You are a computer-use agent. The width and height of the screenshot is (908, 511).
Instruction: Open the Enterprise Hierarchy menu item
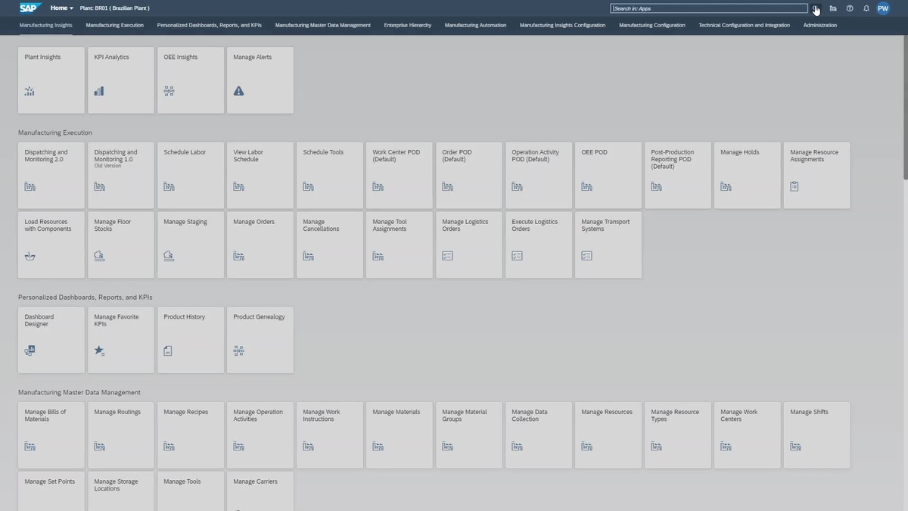click(x=408, y=25)
